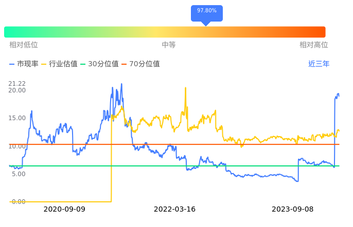Hide the 行业估值 legend series
The image size is (353, 227).
(x=59, y=64)
